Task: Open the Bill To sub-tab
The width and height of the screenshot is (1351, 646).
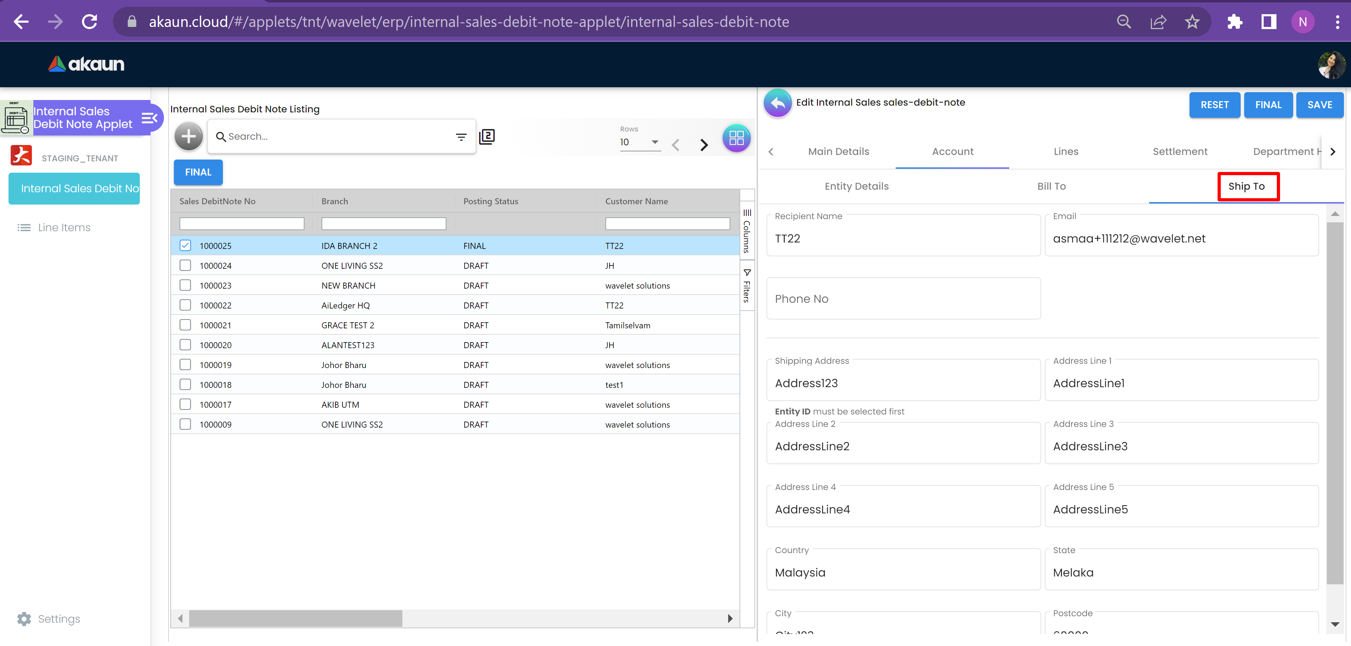Action: 1051,186
